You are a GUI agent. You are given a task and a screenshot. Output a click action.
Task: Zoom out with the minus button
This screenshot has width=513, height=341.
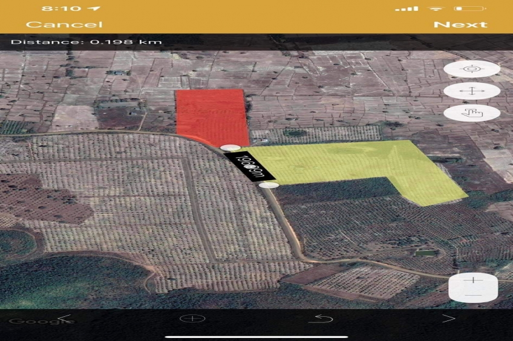click(473, 295)
